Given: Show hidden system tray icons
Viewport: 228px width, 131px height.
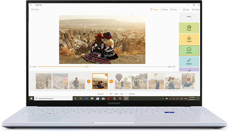Looking at the screenshot, I should click(163, 99).
